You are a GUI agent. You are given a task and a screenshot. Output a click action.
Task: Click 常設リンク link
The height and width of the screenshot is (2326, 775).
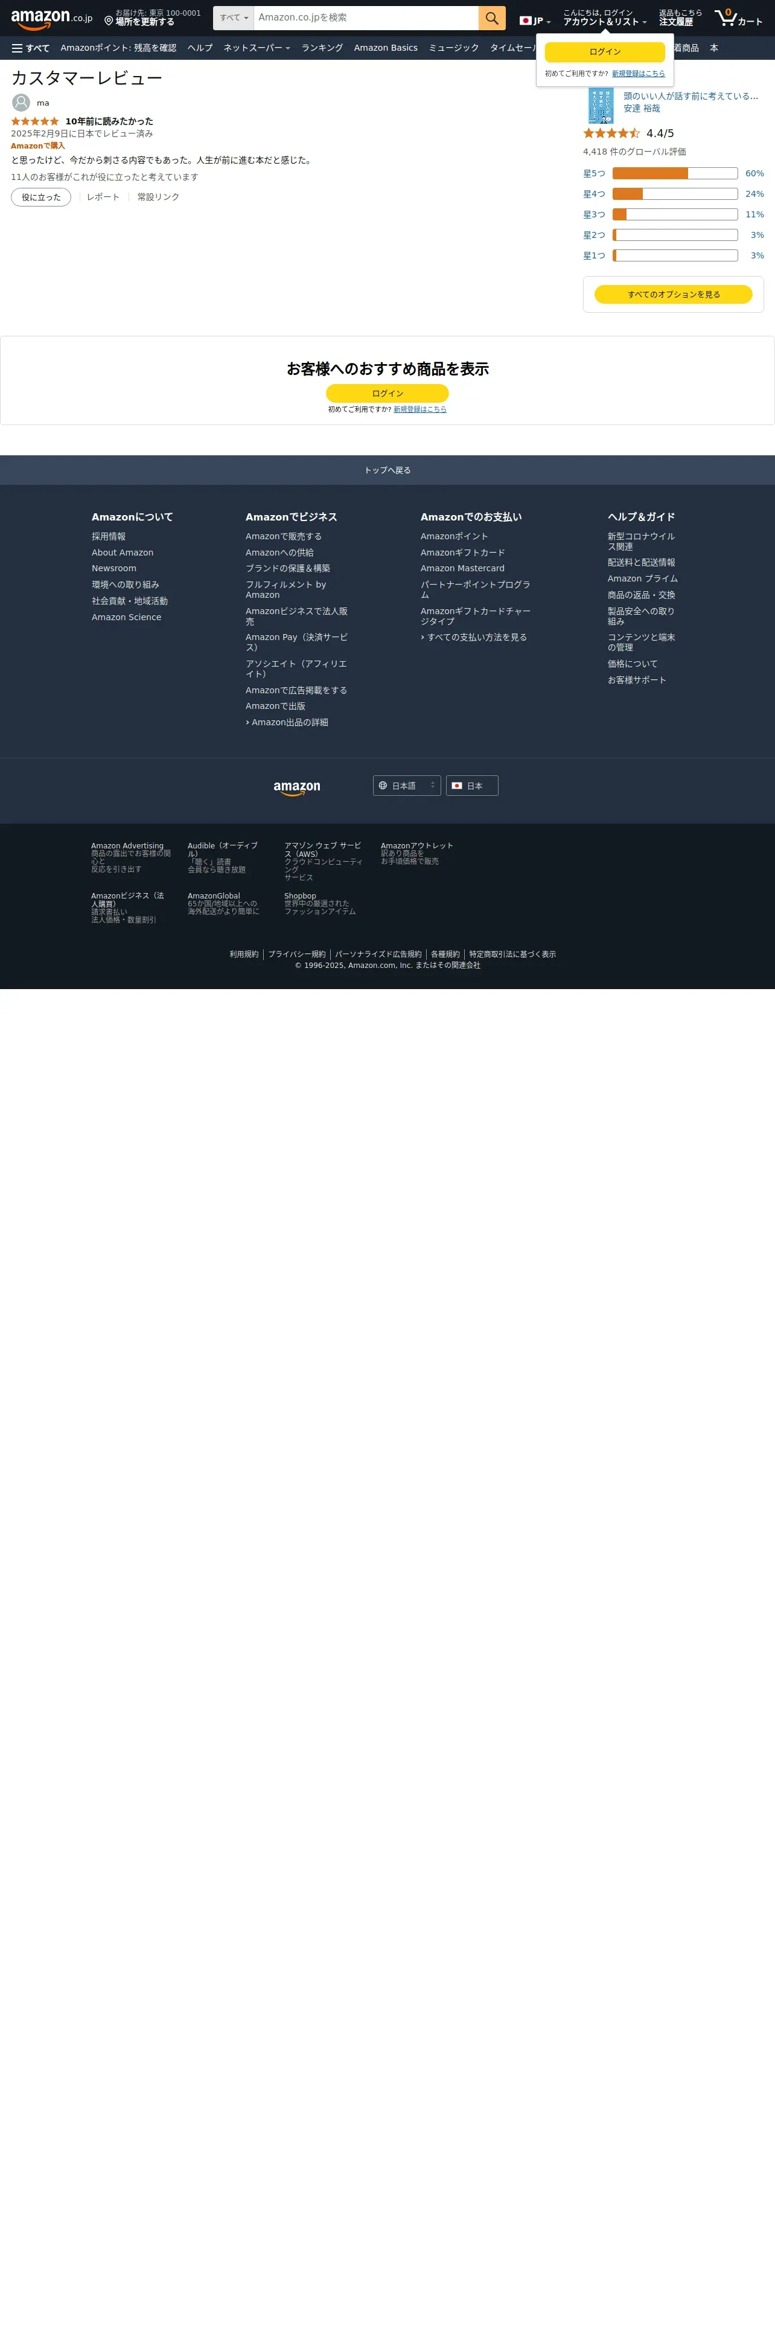[x=158, y=197]
